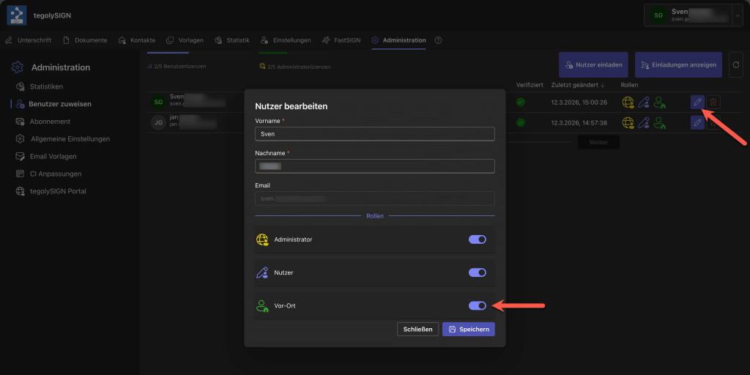Open the Dokumente tab
The height and width of the screenshot is (375, 750).
pos(86,40)
